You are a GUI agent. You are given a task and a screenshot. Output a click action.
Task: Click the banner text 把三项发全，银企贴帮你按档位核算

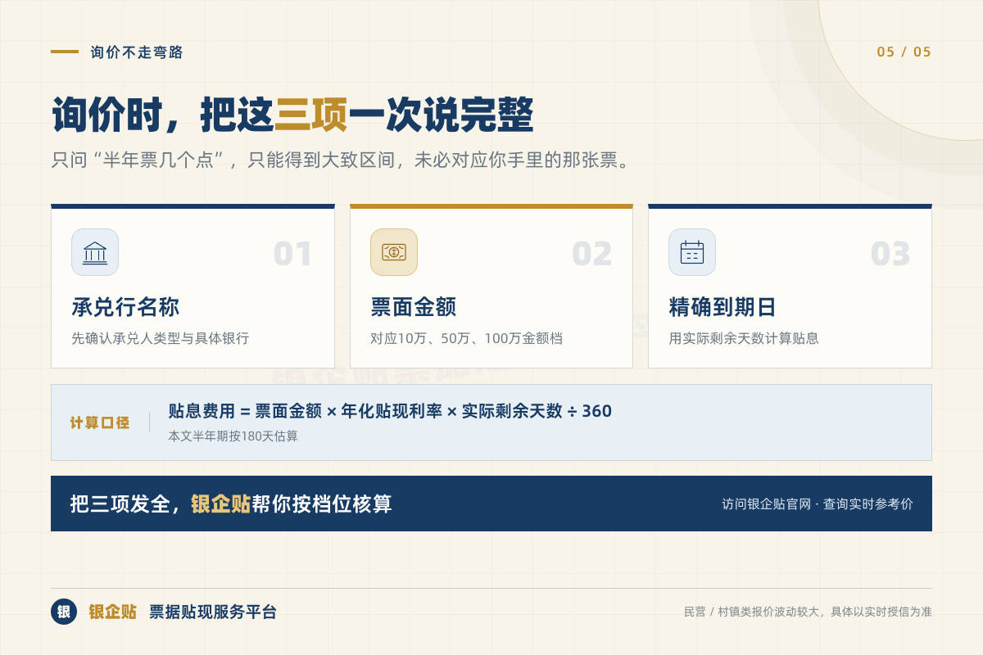(x=231, y=504)
